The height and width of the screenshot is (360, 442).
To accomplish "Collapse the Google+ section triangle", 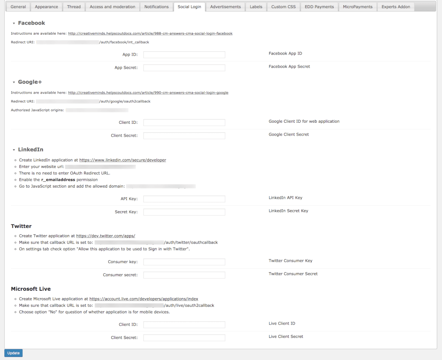I will tap(14, 82).
